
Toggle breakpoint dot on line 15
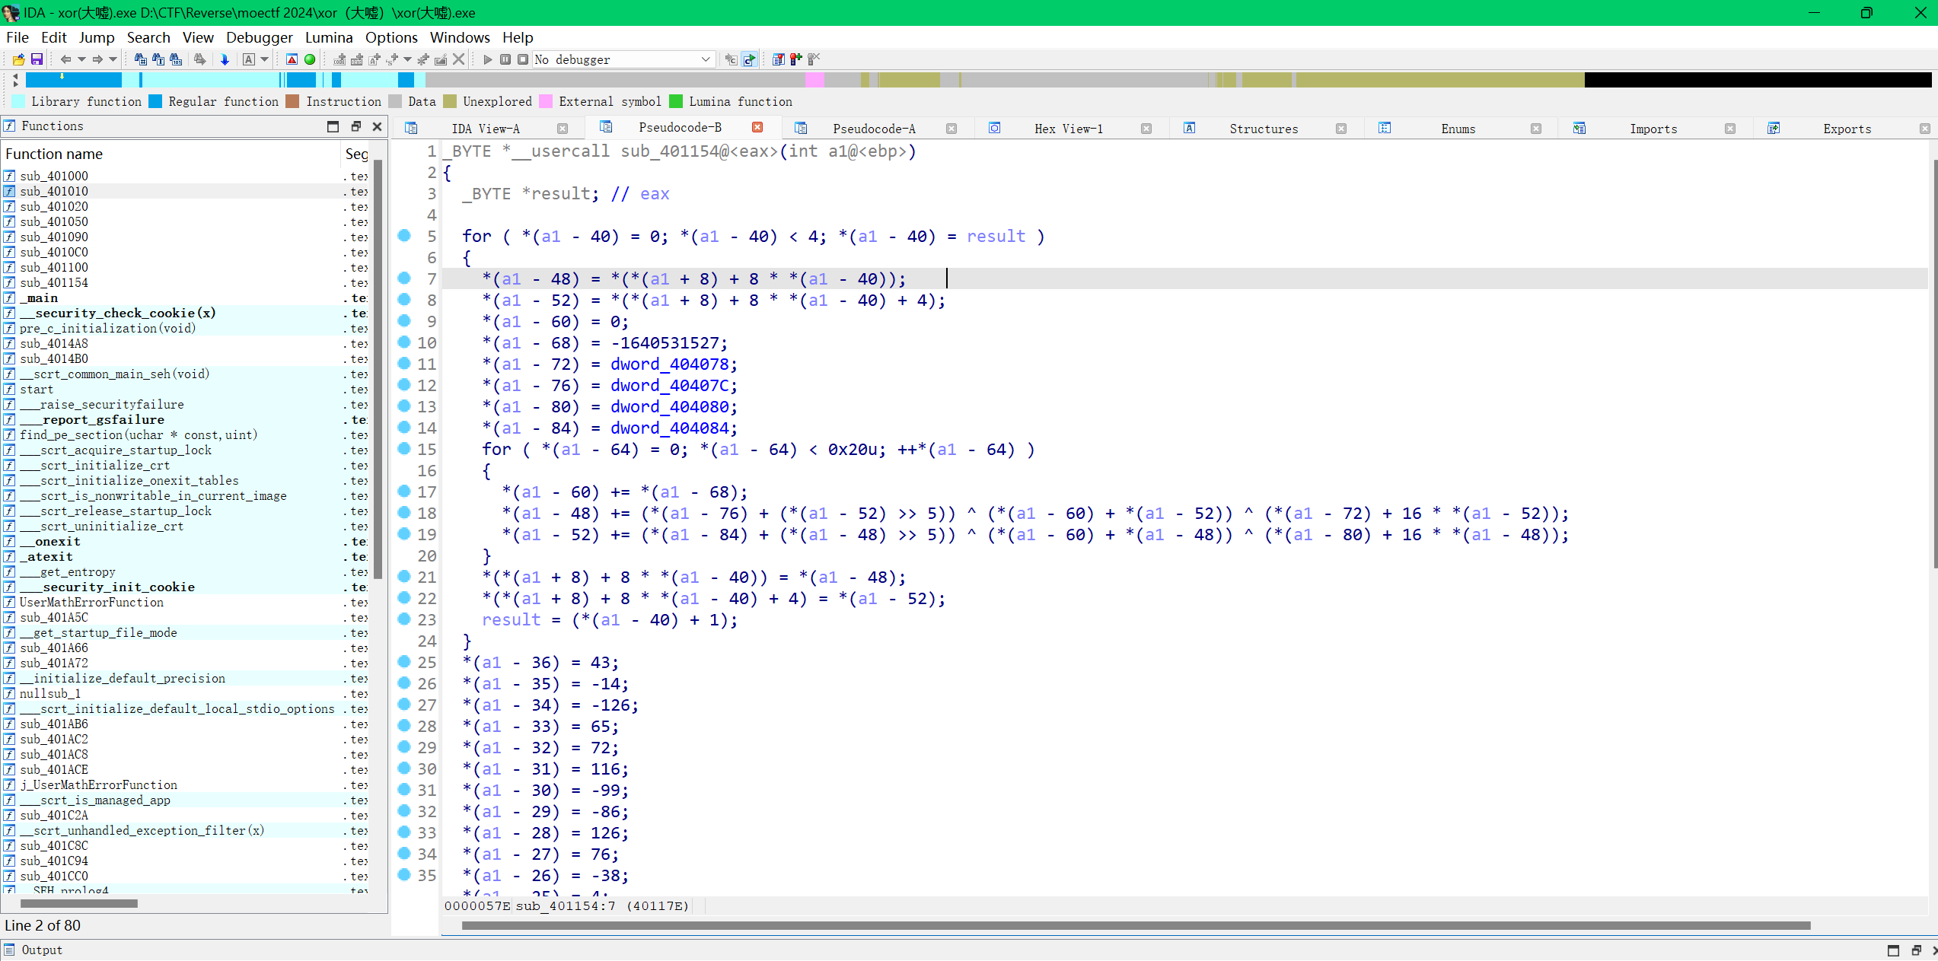pyautogui.click(x=404, y=449)
